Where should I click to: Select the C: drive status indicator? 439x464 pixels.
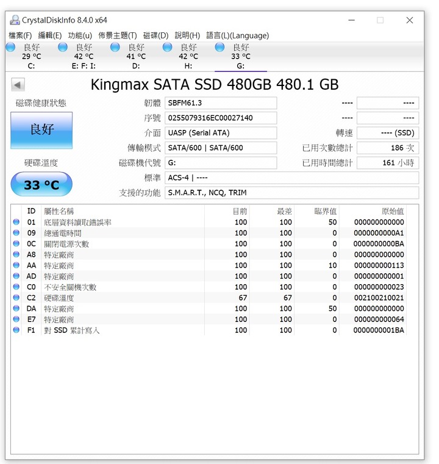pyautogui.click(x=10, y=47)
